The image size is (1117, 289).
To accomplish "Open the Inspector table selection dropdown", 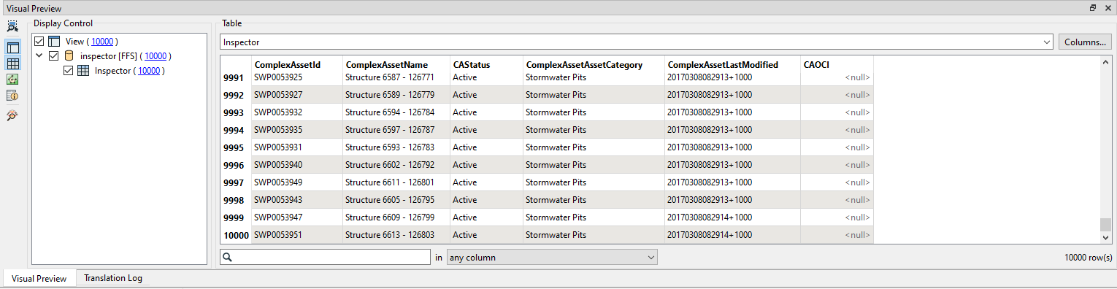I will (x=637, y=42).
